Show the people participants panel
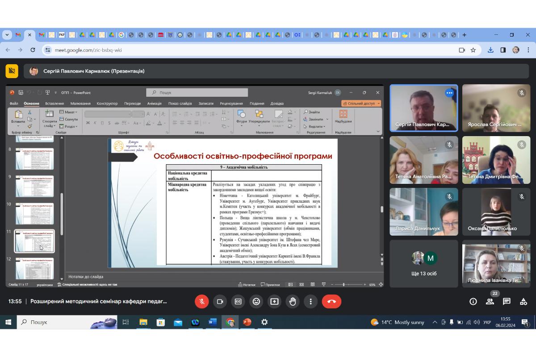 (490, 302)
